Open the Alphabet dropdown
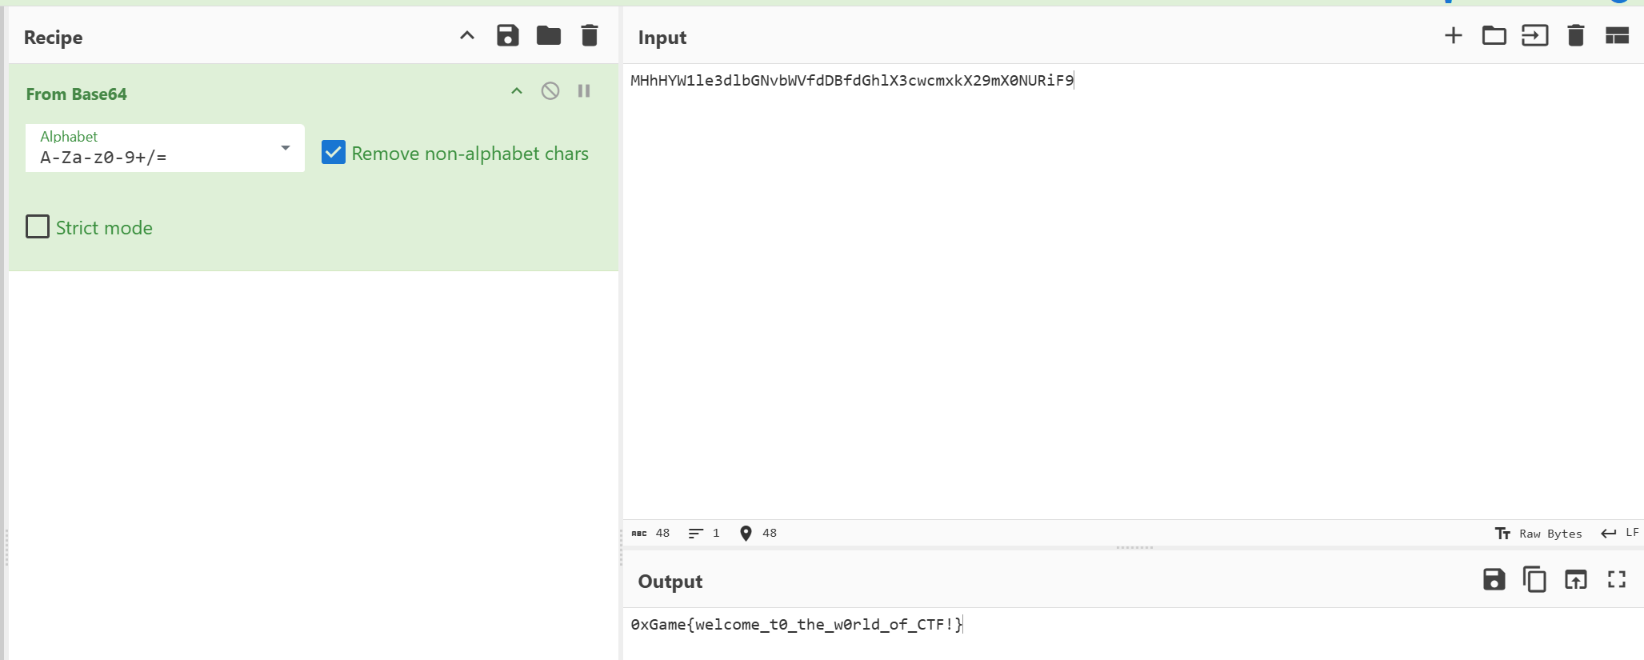The height and width of the screenshot is (660, 1644). click(165, 148)
